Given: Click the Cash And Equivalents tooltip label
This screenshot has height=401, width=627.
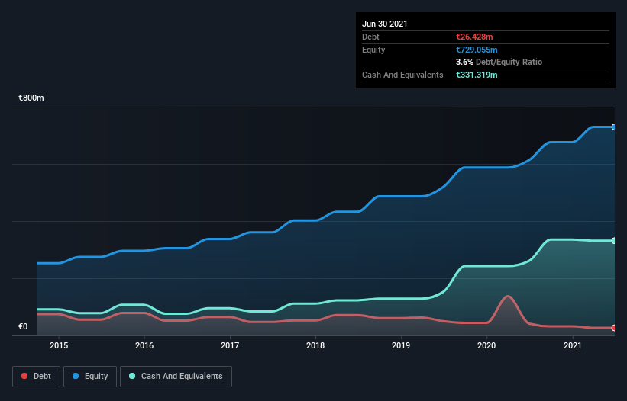Looking at the screenshot, I should [x=402, y=75].
